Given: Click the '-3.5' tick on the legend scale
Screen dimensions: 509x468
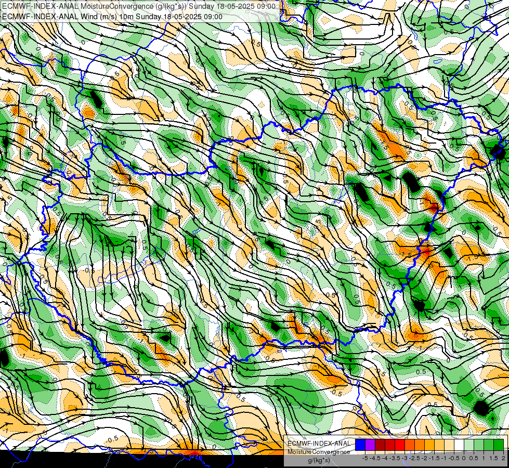Looking at the screenshot, I should point(395,458).
